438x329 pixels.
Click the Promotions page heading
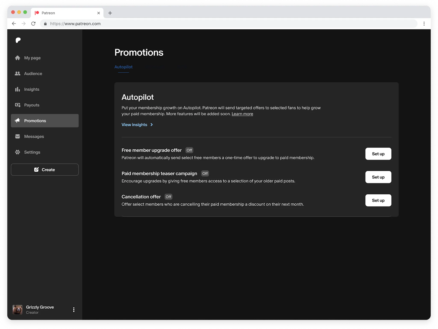139,52
